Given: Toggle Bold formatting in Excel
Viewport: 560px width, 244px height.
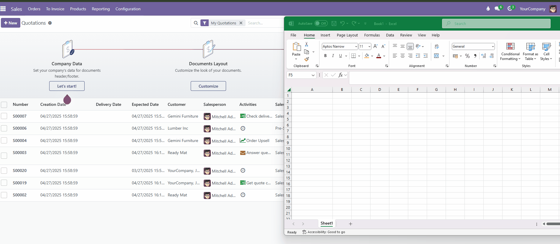Looking at the screenshot, I should (x=325, y=56).
